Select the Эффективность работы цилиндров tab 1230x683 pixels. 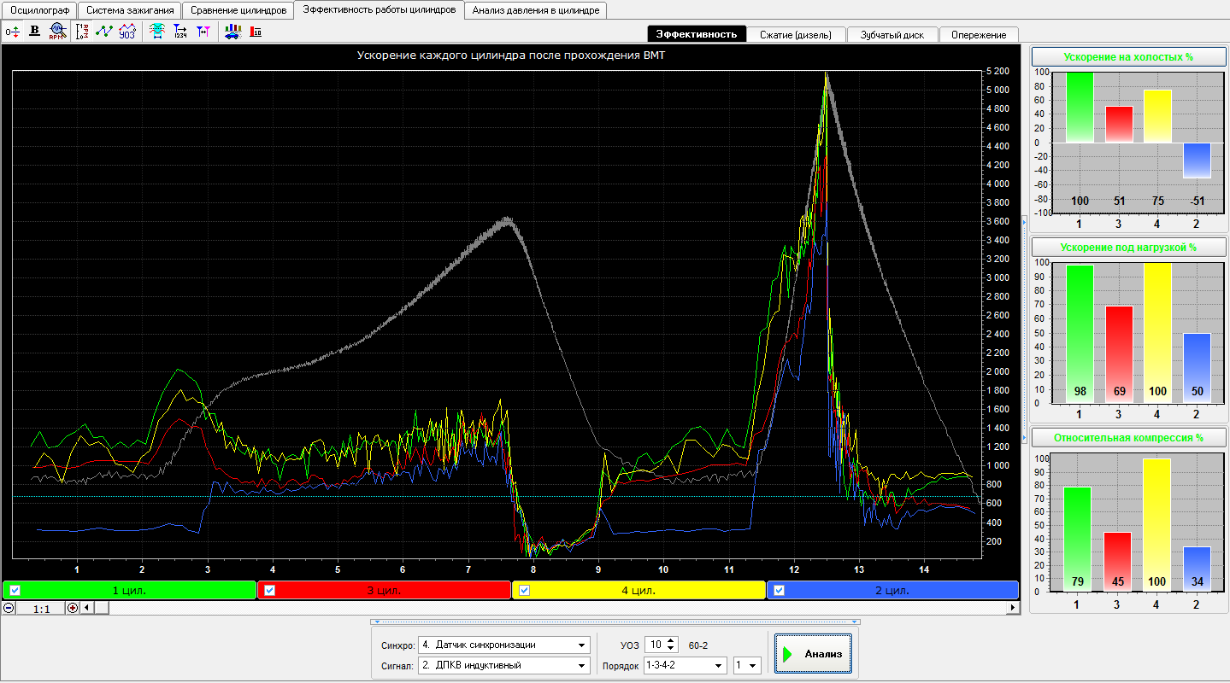pyautogui.click(x=380, y=9)
